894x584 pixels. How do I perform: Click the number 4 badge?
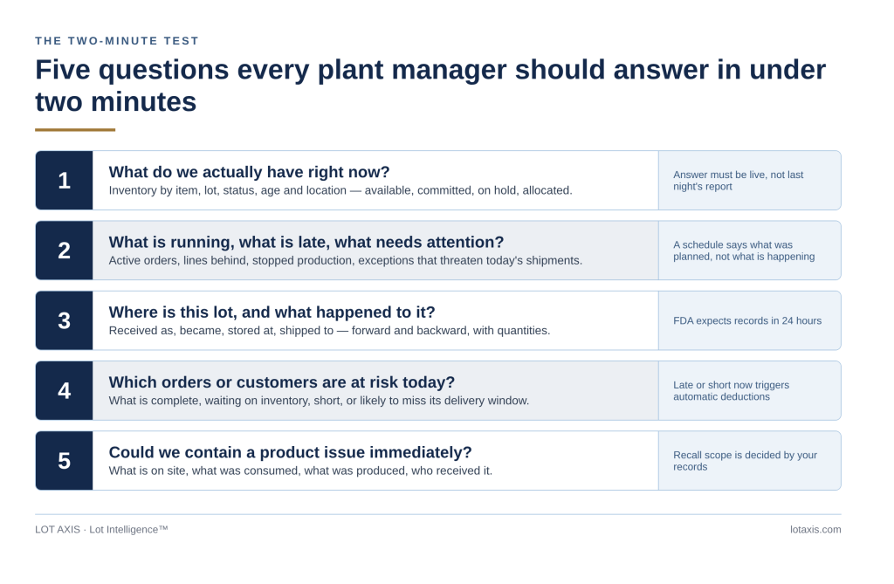pyautogui.click(x=64, y=391)
